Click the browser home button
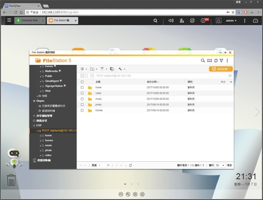Image resolution: width=263 pixels, height=200 pixels. 21,12
